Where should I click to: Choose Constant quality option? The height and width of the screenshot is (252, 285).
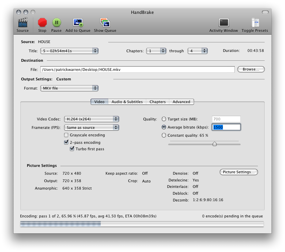[x=164, y=135]
